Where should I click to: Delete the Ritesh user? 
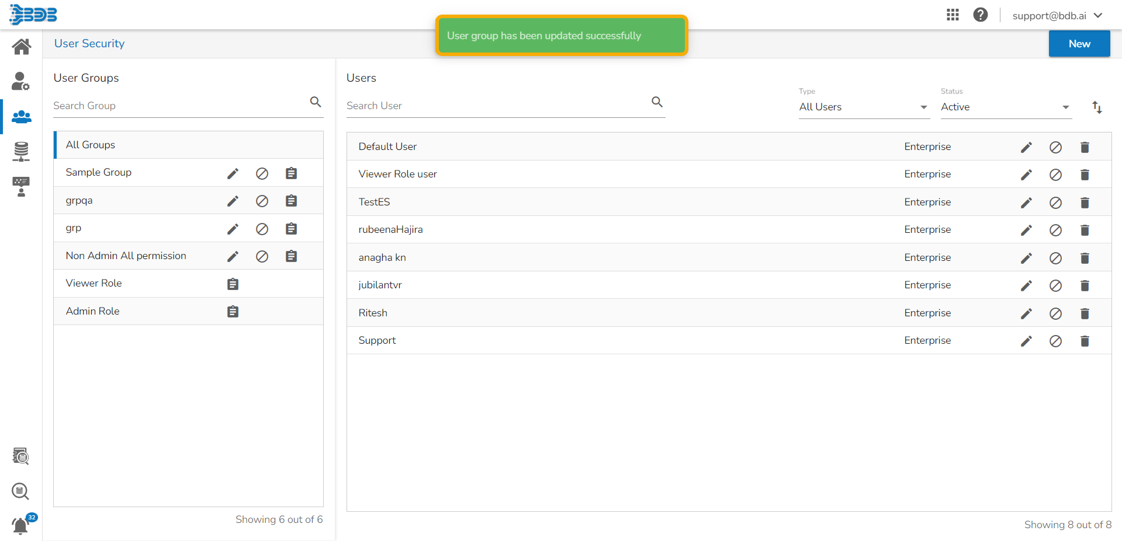(1085, 313)
